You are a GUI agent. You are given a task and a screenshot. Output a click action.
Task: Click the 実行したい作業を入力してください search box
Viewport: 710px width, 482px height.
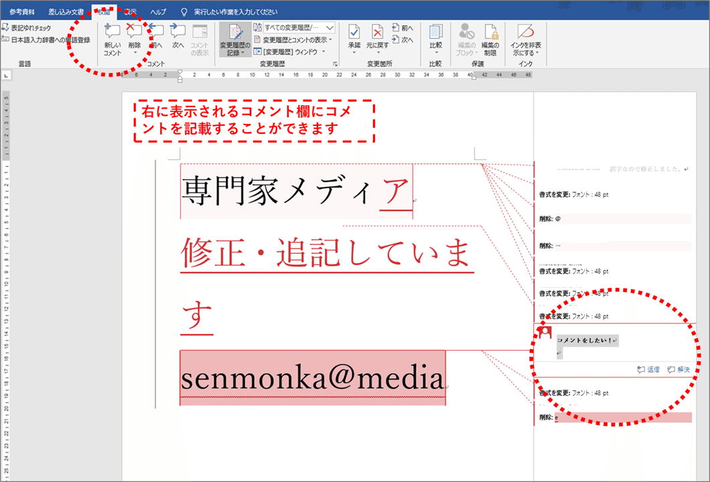point(236,12)
